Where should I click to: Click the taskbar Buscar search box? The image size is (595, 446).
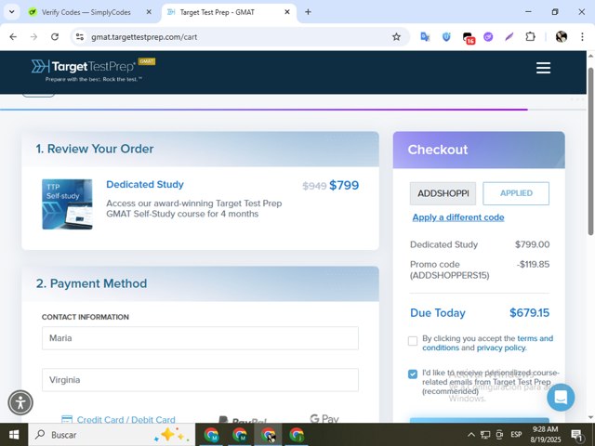[x=112, y=435]
